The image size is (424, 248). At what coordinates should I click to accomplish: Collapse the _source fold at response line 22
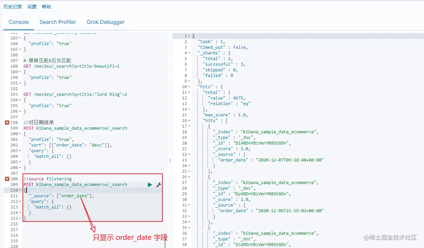pos(189,154)
